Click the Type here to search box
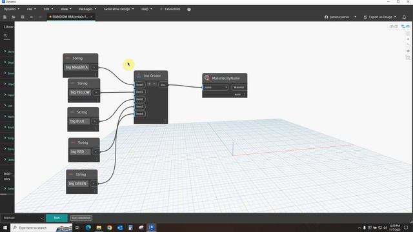Viewport: 413px width, 232px height. coord(41,227)
